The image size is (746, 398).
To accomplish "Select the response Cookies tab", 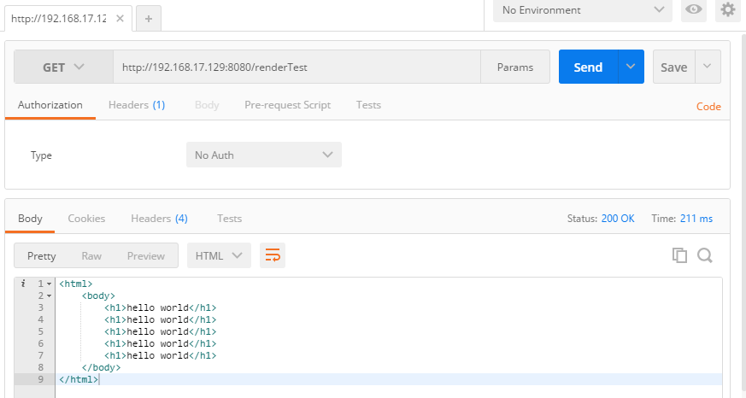I will (86, 219).
